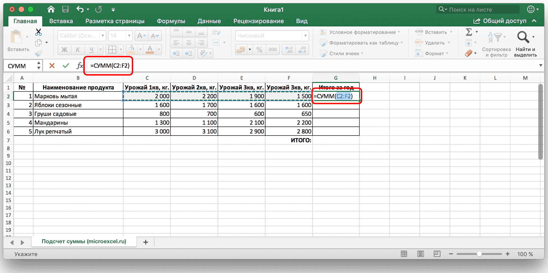
Task: Apply percent style to the cell
Action: pyautogui.click(x=259, y=50)
